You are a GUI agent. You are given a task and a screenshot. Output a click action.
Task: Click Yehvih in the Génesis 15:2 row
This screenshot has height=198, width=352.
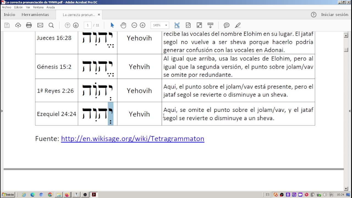point(139,67)
